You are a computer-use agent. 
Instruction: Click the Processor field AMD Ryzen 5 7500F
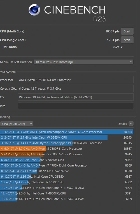[76, 80]
